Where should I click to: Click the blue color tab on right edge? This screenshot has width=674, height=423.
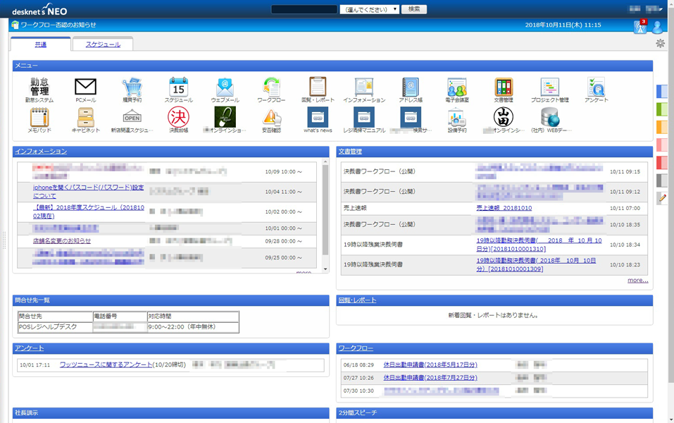point(662,92)
